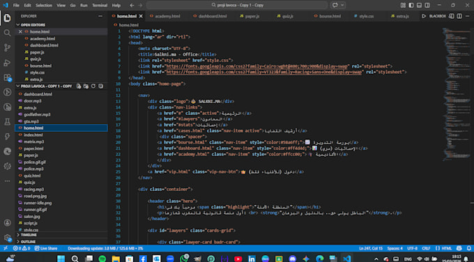Open editor more actions ellipsis
This screenshot has height=262, width=474.
point(467,16)
